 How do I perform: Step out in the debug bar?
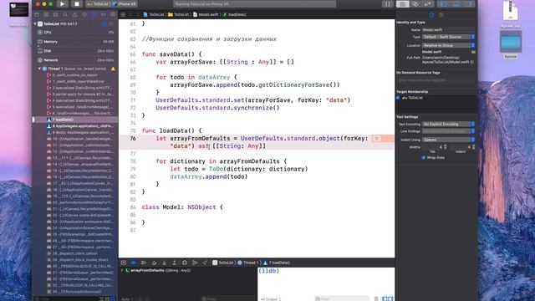coord(175,263)
